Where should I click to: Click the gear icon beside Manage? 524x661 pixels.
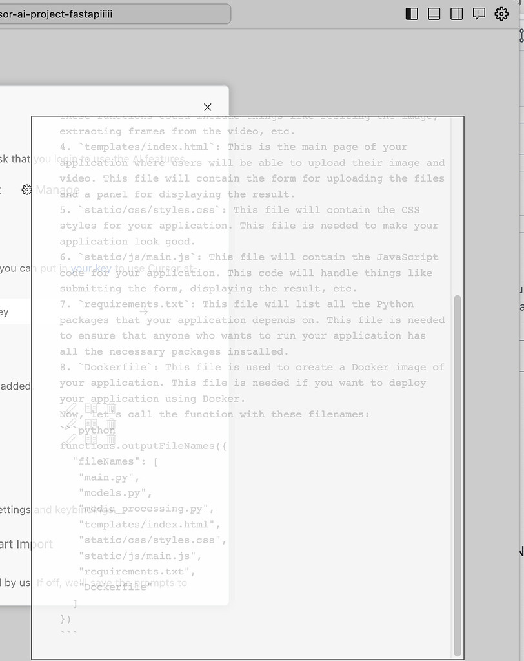[26, 189]
